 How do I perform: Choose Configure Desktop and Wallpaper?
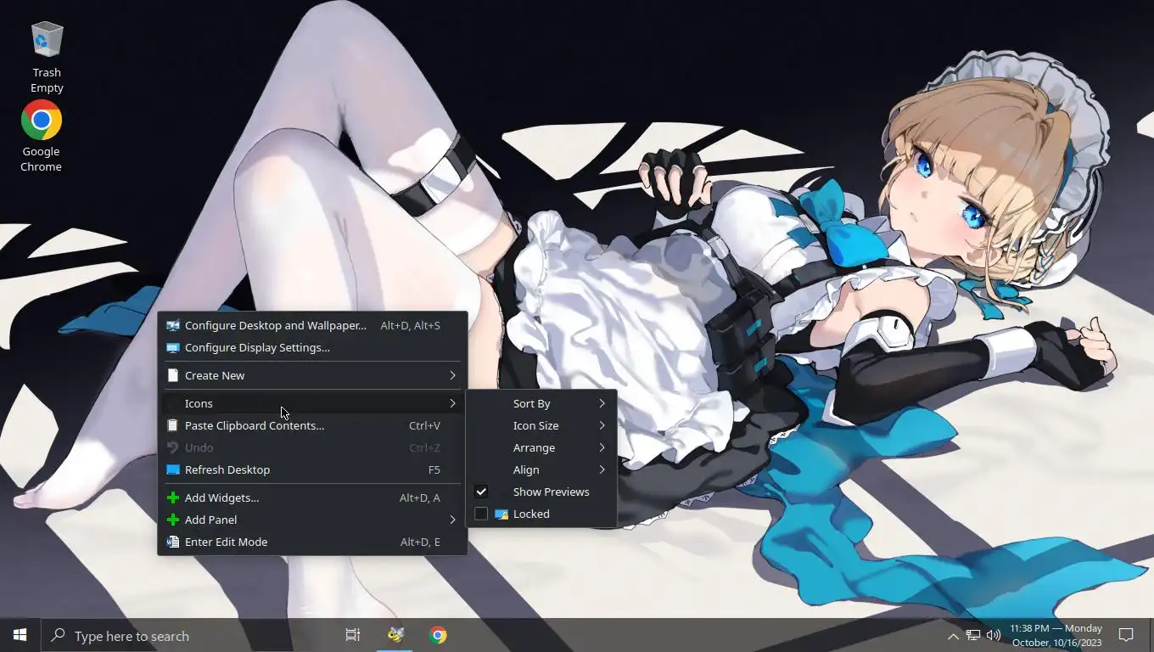(x=312, y=325)
